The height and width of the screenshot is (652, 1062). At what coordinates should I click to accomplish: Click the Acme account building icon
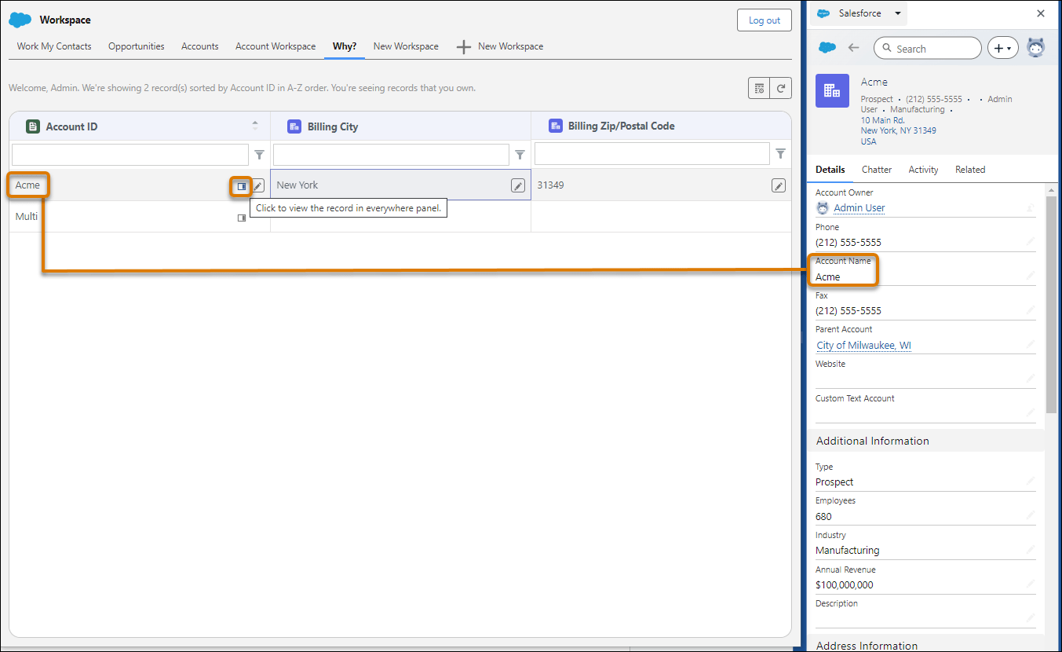[832, 90]
